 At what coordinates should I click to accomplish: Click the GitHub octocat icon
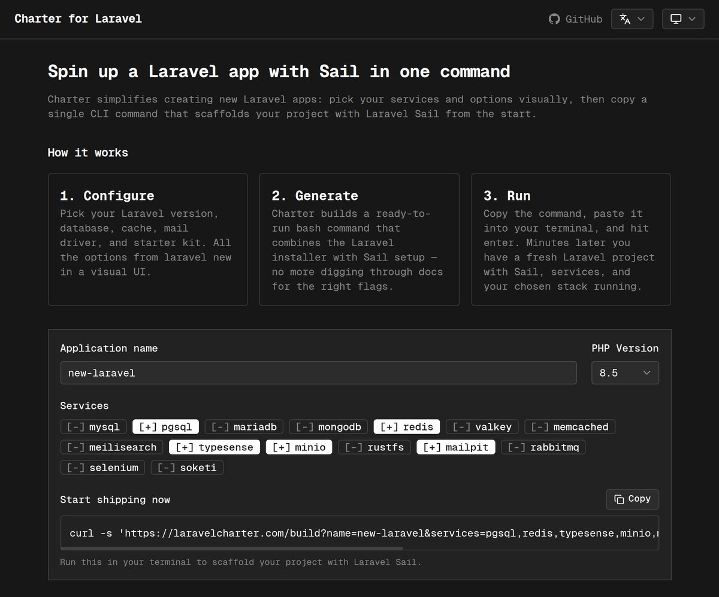point(554,19)
